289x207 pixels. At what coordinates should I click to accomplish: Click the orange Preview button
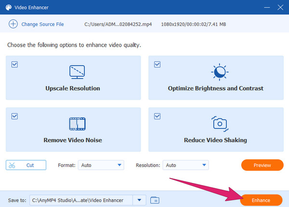point(263,165)
